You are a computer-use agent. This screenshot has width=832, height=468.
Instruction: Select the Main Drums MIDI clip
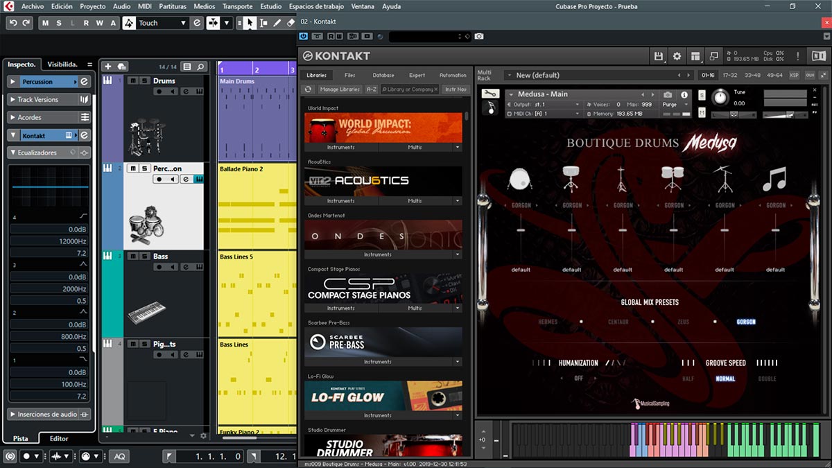click(x=257, y=119)
